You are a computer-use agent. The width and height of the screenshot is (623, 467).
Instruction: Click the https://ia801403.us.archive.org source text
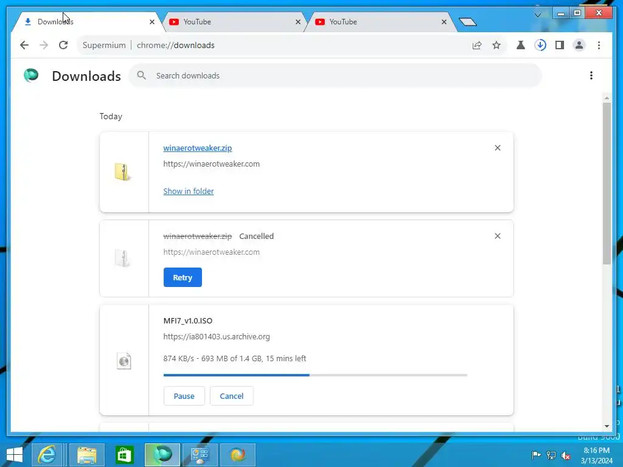(x=217, y=337)
